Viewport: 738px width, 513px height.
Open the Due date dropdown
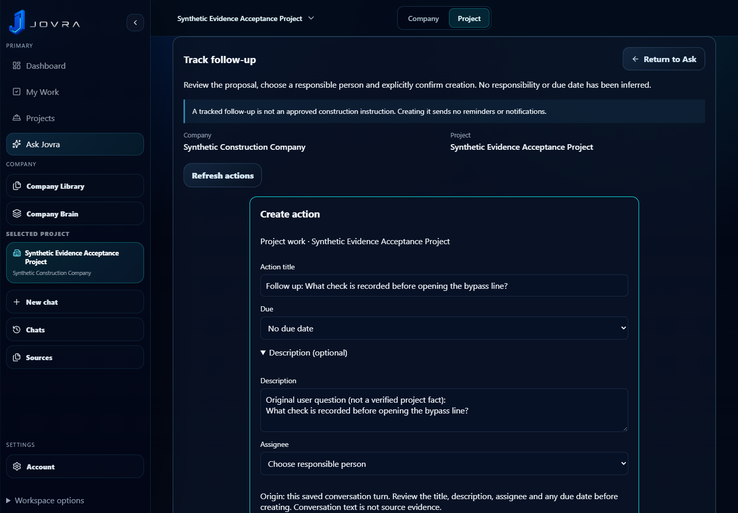tap(444, 328)
